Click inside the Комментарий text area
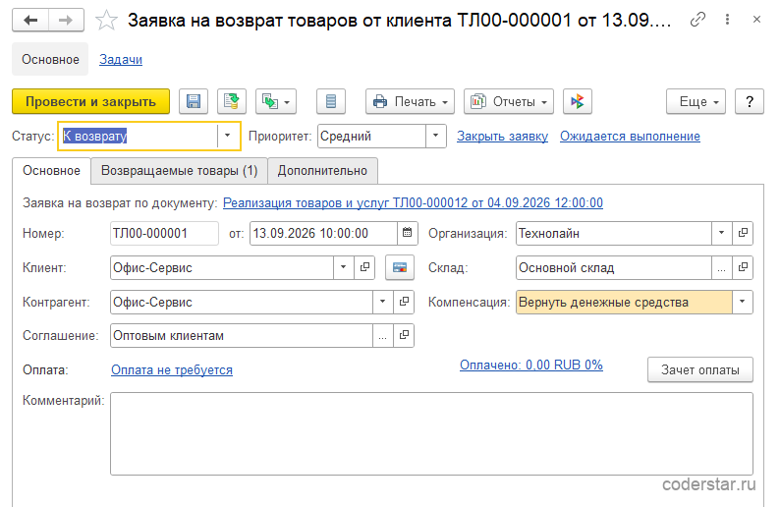Screen dimensions: 780x507 point(431,434)
